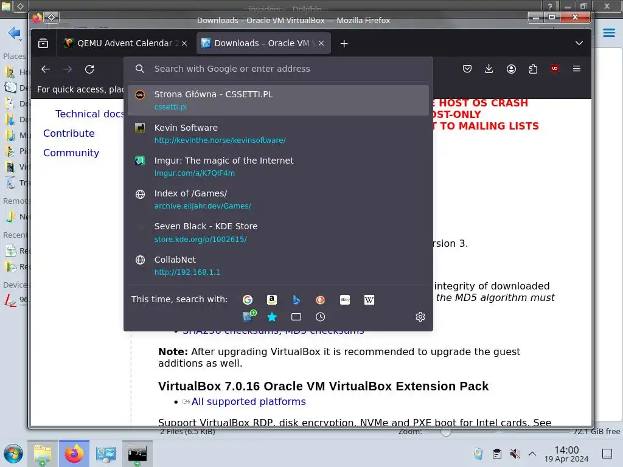Search in history via clock icon

pyautogui.click(x=320, y=317)
